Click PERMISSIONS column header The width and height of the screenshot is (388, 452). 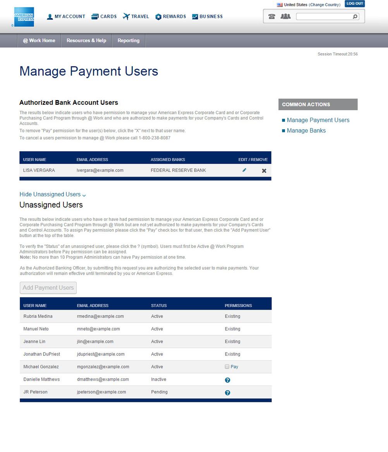click(238, 305)
